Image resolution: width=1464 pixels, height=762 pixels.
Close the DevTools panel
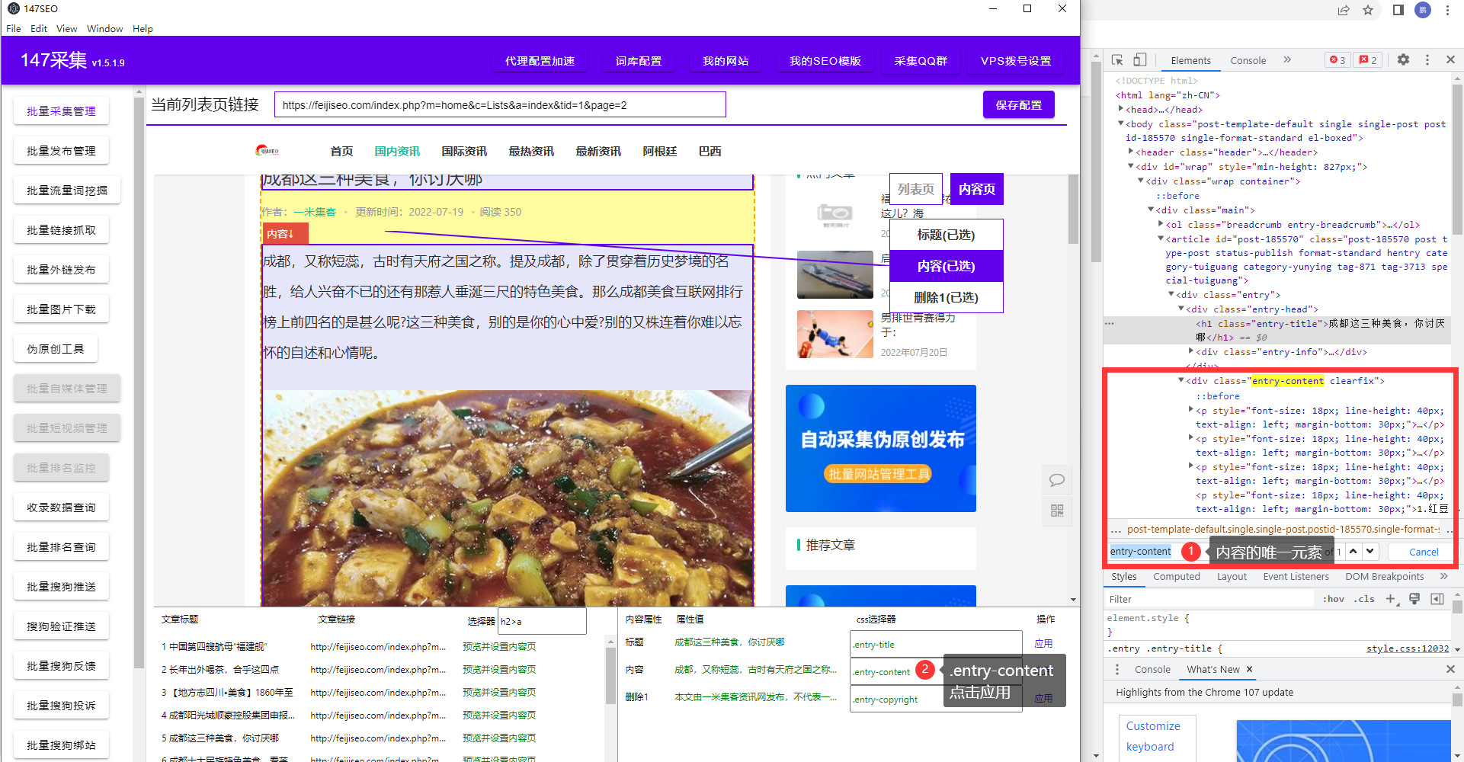tap(1450, 59)
